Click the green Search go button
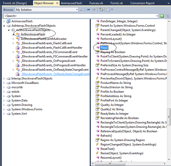The width and height of the screenshot is (171, 166). pyautogui.click(x=162, y=16)
